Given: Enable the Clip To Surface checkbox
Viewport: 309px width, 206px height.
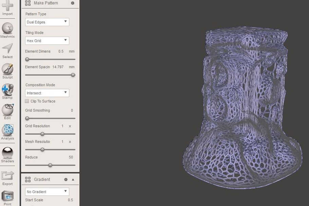Looking at the screenshot, I should click(27, 101).
